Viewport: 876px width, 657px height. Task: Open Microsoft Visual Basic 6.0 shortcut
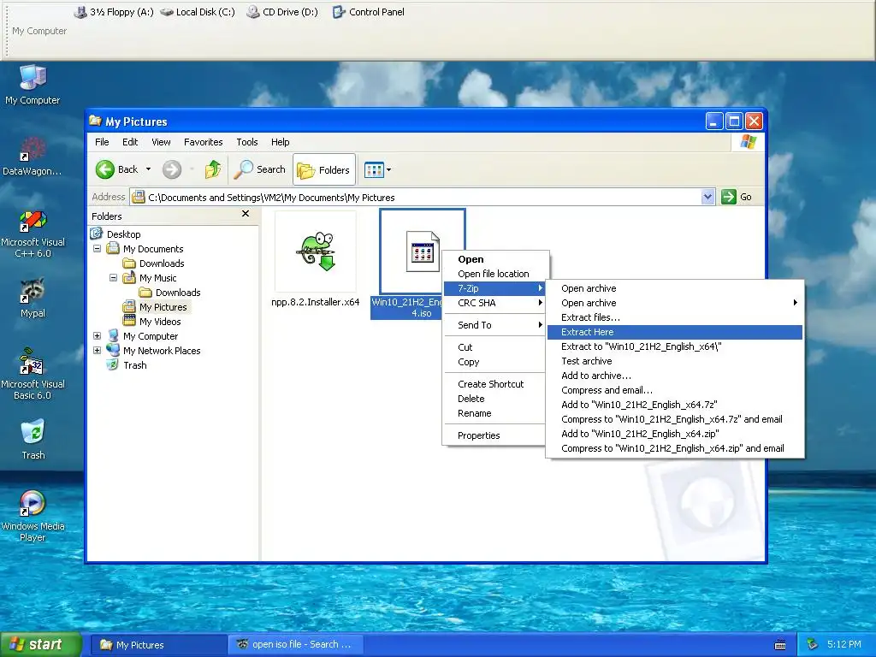(x=33, y=375)
